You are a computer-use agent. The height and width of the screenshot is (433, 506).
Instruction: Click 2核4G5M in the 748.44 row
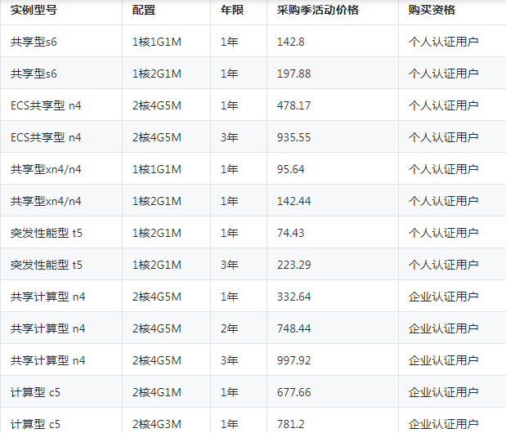point(157,329)
